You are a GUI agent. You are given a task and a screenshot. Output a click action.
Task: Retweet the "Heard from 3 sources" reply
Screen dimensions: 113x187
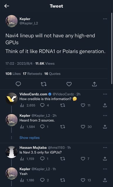click(63, 127)
